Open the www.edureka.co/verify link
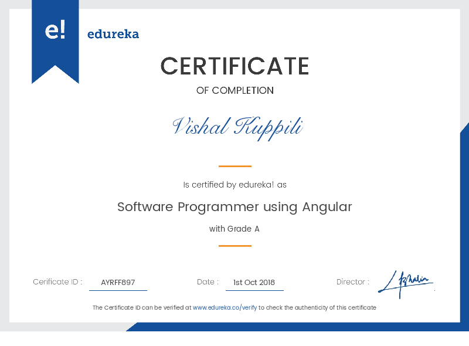The width and height of the screenshot is (469, 346). [225, 308]
